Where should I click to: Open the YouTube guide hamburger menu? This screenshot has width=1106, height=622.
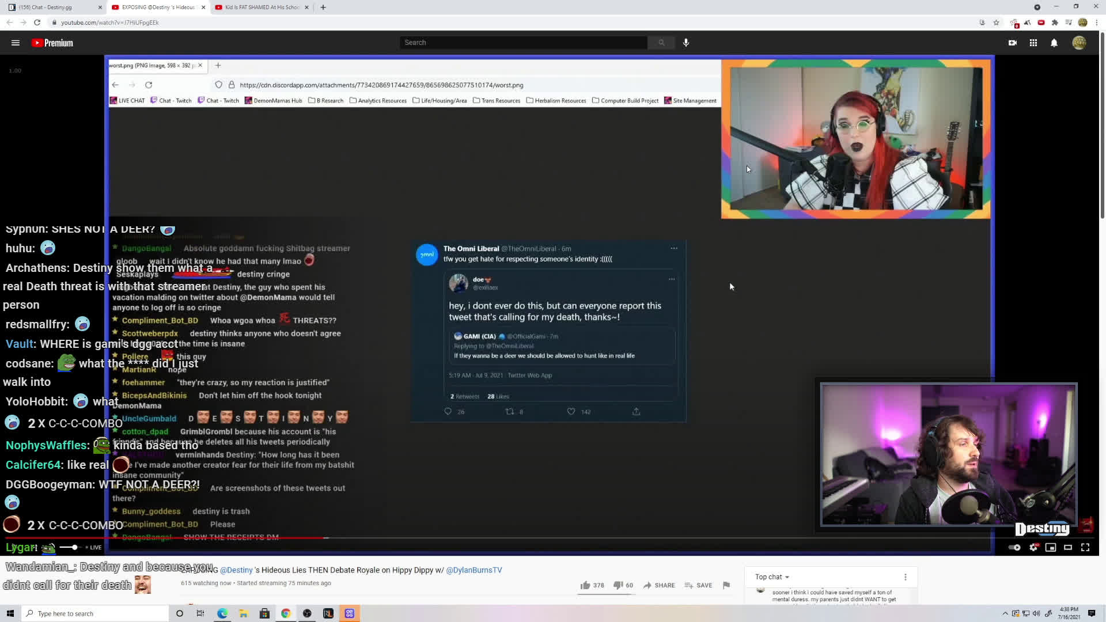(16, 43)
